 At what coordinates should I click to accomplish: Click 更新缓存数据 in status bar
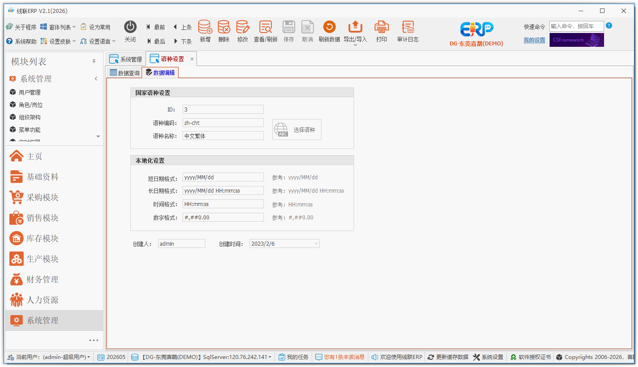tap(448, 357)
